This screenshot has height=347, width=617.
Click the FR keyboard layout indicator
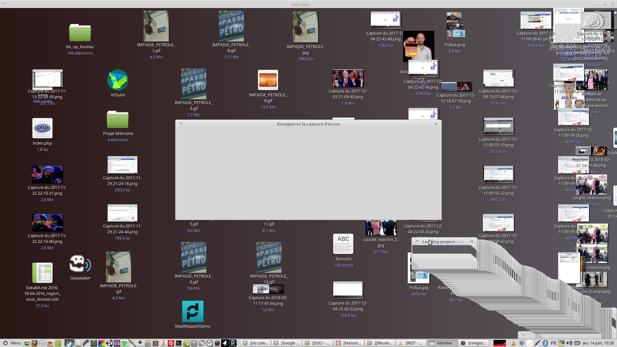coord(553,343)
